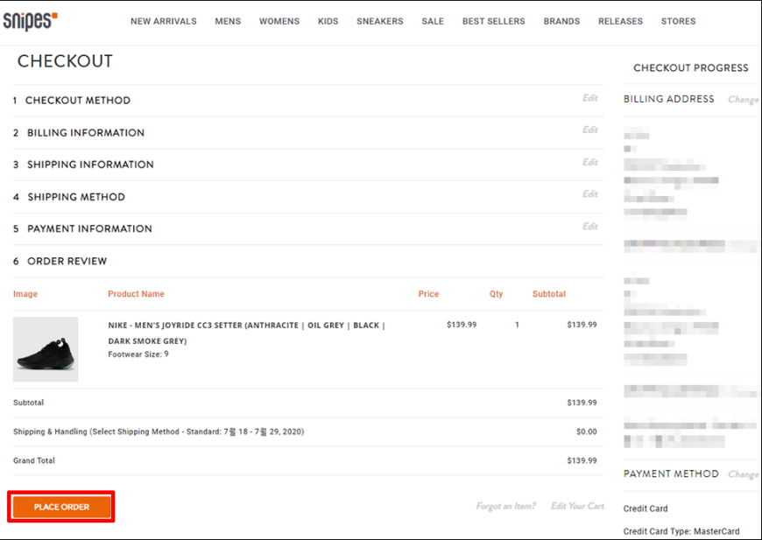Change the billing address in Checkout Progress

pos(743,100)
